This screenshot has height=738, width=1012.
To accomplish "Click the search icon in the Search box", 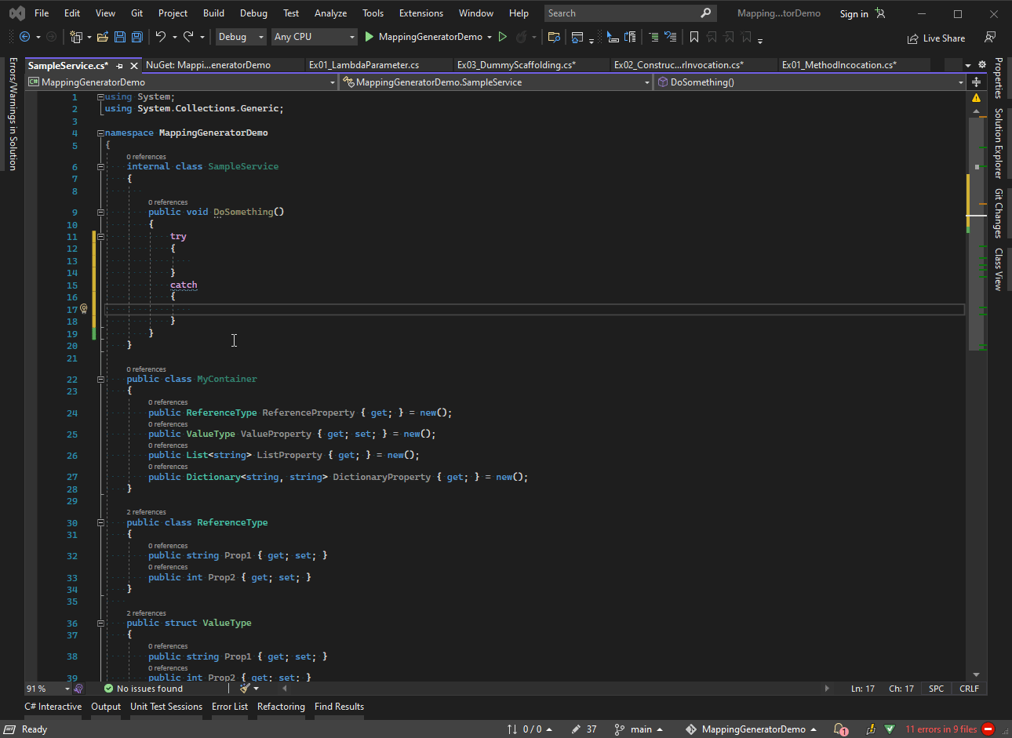I will pyautogui.click(x=706, y=13).
